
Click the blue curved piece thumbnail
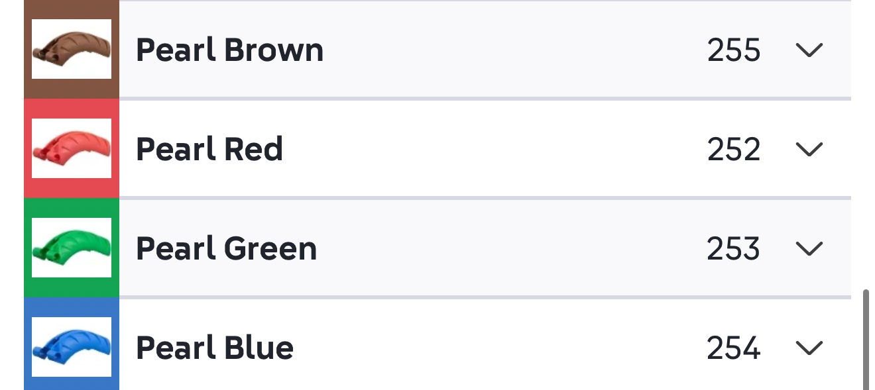pyautogui.click(x=72, y=347)
